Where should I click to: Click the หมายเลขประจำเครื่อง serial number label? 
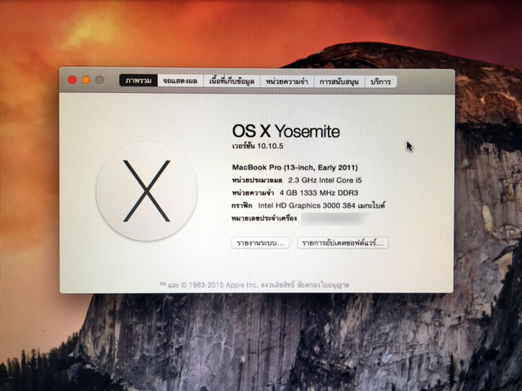click(x=264, y=218)
